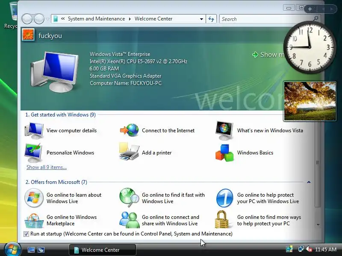342x256 pixels.
Task: Click the sidebar next gadget page arrow
Action: coord(332,9)
